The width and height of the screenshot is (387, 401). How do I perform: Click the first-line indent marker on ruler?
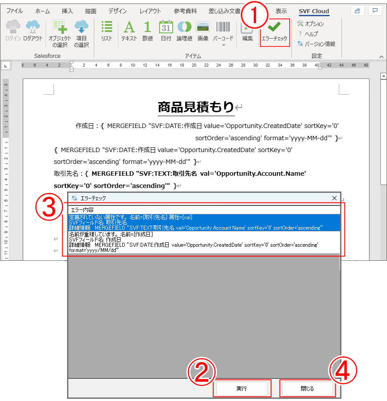point(71,63)
